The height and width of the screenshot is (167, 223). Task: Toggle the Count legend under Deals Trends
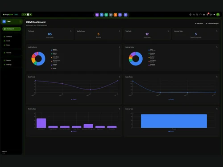tap(74, 99)
